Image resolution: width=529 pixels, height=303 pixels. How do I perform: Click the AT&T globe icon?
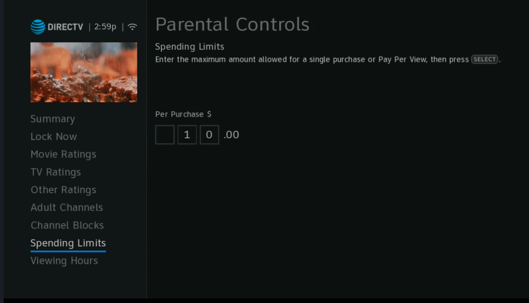tap(36, 26)
